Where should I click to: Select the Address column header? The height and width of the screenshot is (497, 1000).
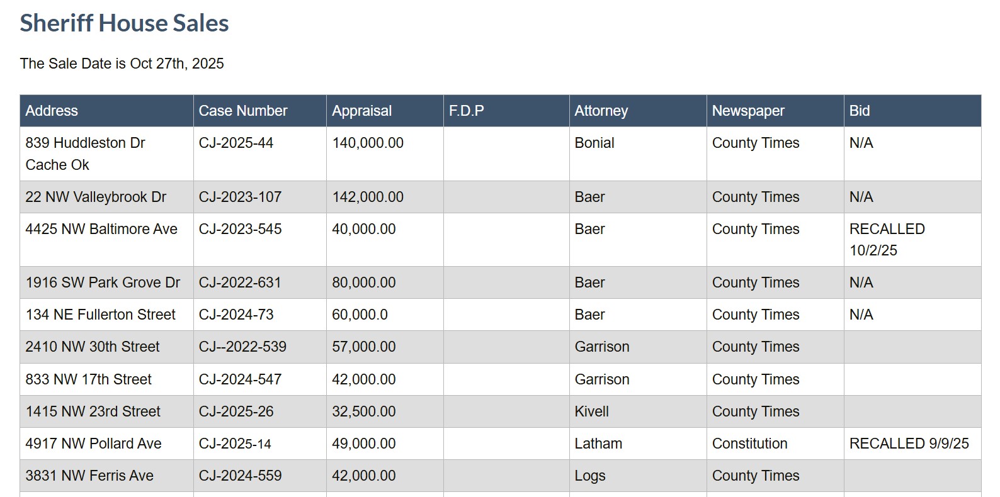point(106,111)
